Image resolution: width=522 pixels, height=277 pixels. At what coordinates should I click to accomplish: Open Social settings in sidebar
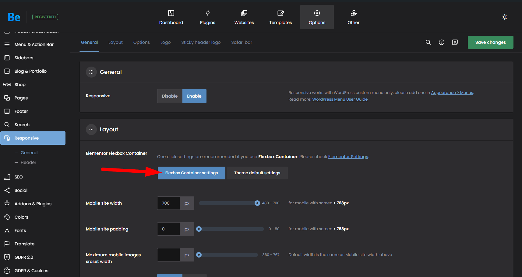(33, 190)
